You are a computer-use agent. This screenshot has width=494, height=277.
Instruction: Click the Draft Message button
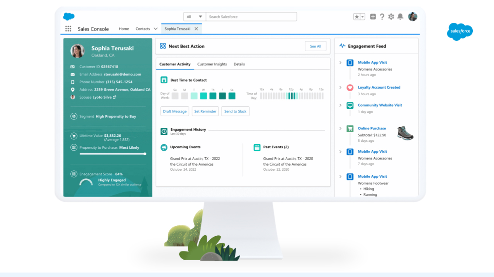(x=175, y=111)
